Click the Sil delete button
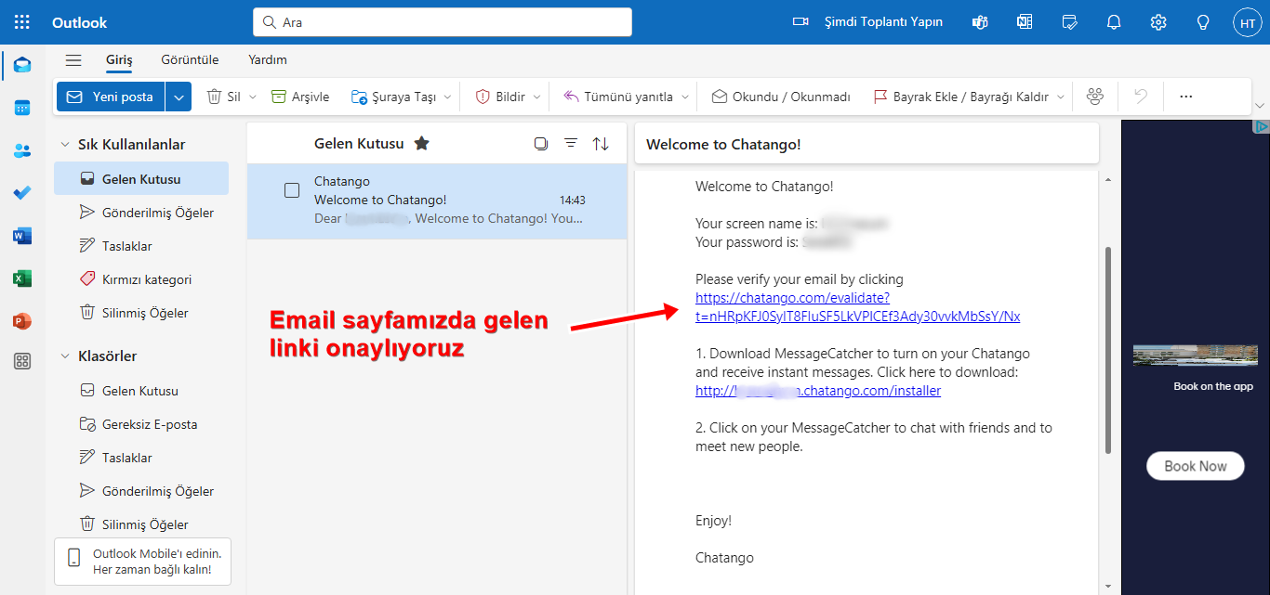Screen dimensions: 1270x595 (223, 97)
